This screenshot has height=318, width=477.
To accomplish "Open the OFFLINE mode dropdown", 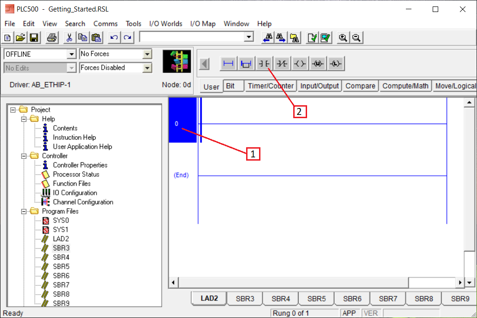I will click(72, 54).
